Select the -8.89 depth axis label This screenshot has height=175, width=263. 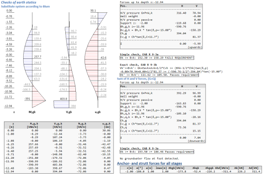(9, 76)
